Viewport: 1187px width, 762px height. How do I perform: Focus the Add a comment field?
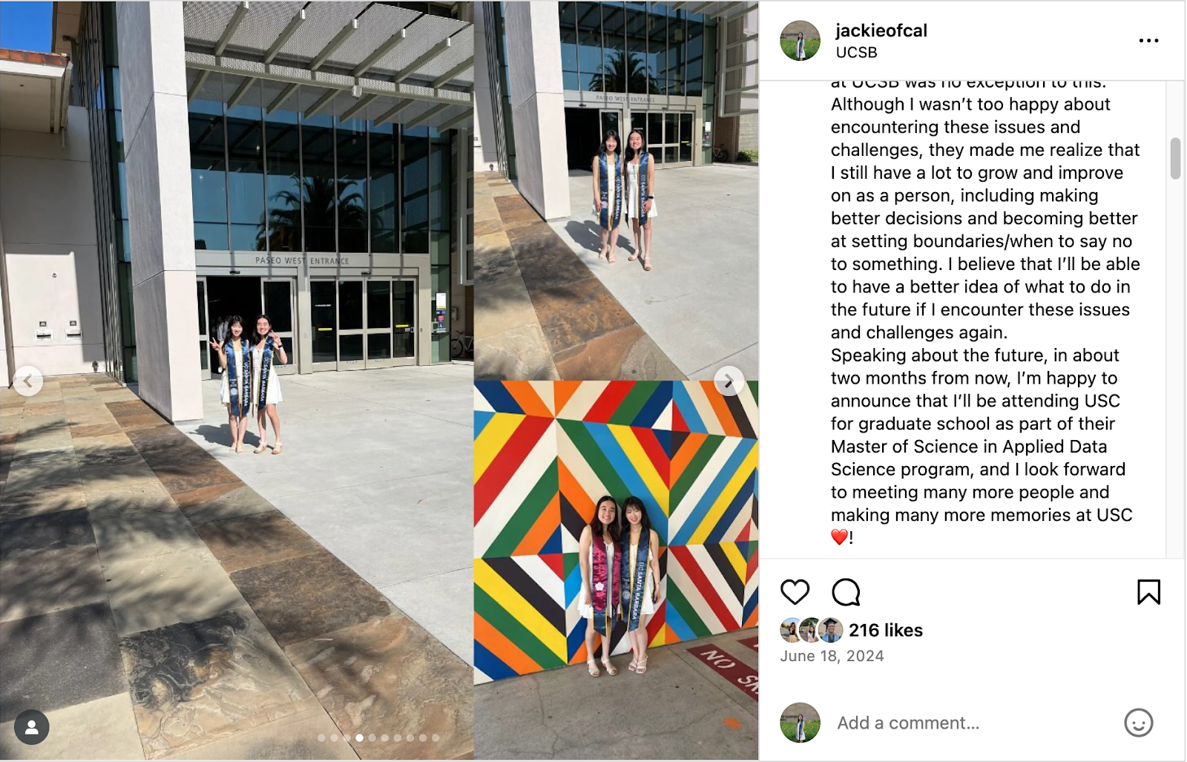point(972,723)
